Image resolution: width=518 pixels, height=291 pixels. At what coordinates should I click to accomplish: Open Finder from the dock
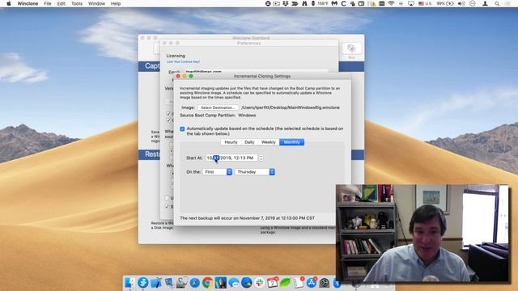[x=129, y=283]
